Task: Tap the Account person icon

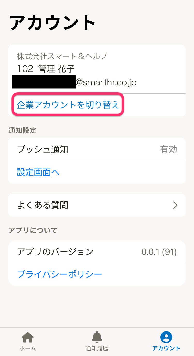Action: click(x=166, y=337)
